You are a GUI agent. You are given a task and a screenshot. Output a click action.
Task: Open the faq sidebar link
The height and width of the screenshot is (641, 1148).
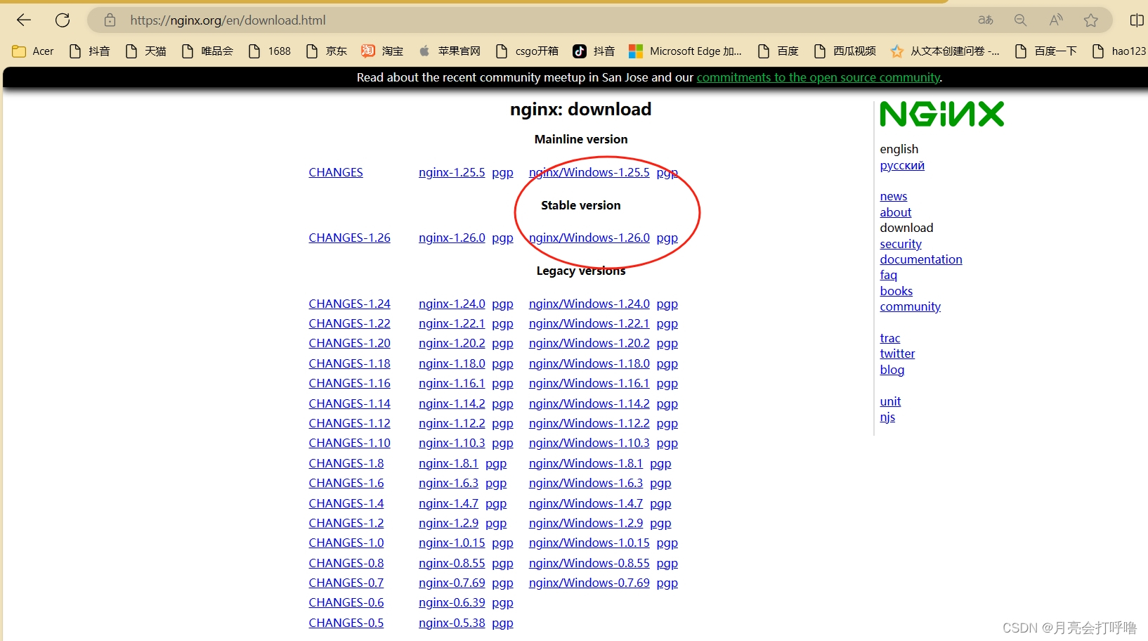coord(888,275)
